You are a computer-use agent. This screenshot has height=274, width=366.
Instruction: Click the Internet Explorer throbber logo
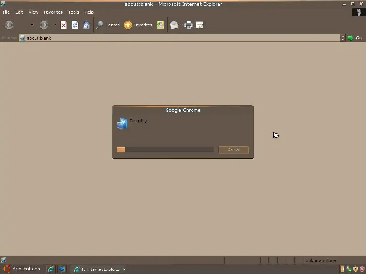click(359, 12)
